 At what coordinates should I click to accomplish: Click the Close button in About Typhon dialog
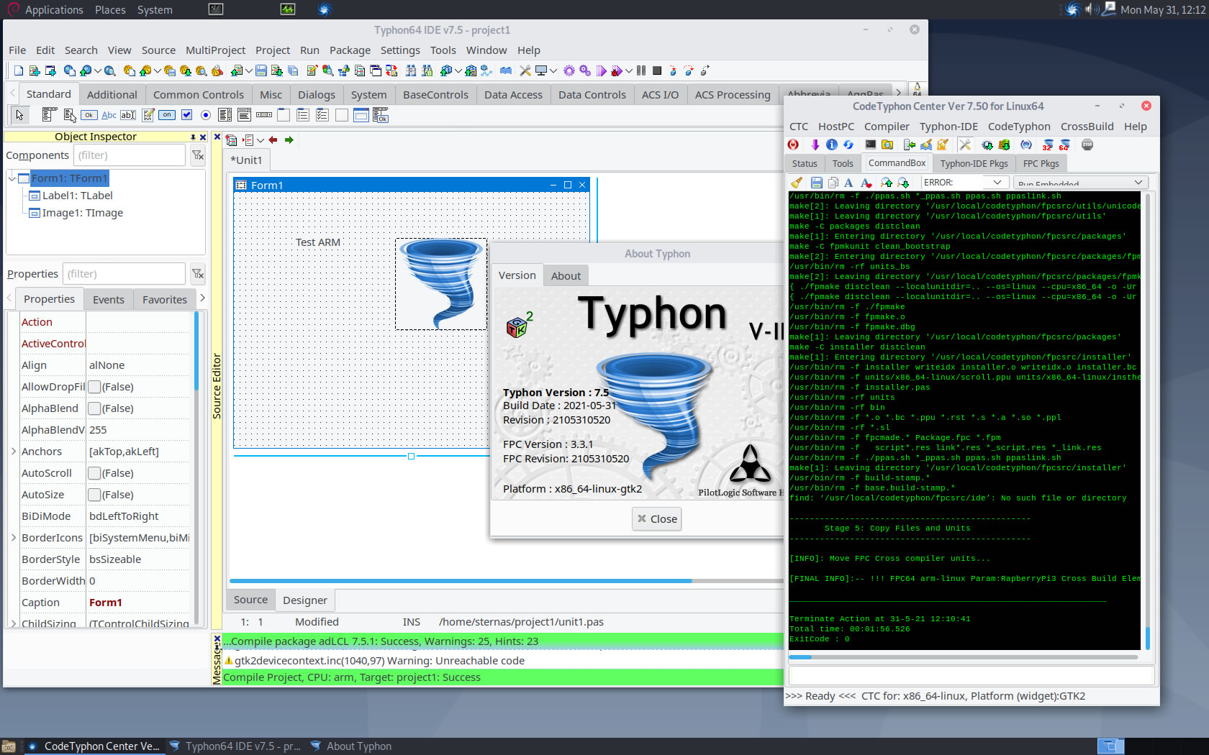(x=657, y=519)
